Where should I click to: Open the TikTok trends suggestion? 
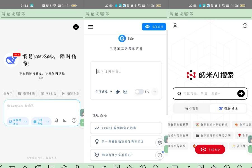pyautogui.click(x=126, y=128)
